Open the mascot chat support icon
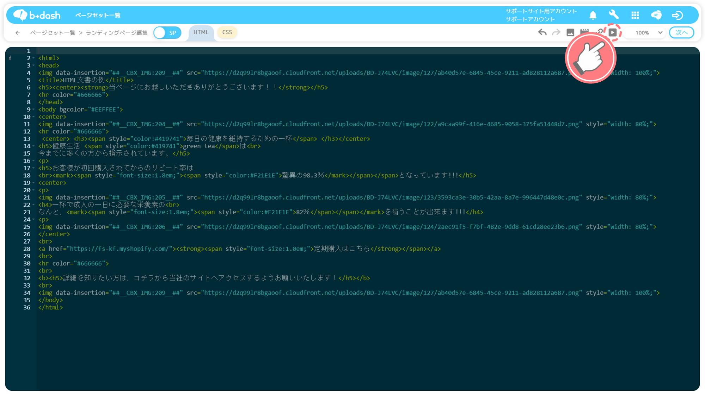The image size is (705, 396). pos(656,15)
